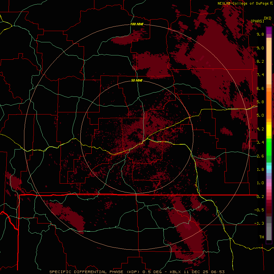Click the 5.0 scale value

(x=260, y=115)
